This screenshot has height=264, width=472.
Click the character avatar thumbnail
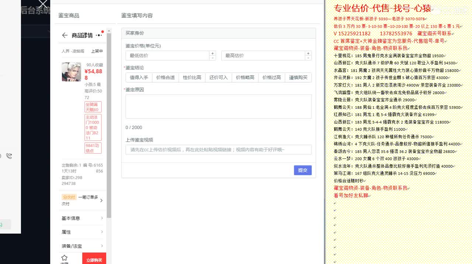[x=71, y=71]
